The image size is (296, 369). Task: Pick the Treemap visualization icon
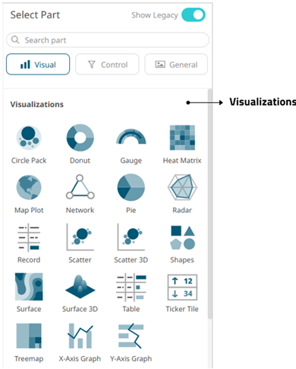pos(29,336)
